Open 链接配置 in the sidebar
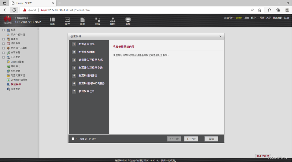Image resolution: width=292 pixels, height=162 pixels. click(15, 89)
